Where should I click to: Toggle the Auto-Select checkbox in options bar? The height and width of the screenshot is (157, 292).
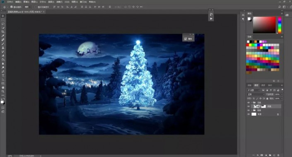pos(11,7)
